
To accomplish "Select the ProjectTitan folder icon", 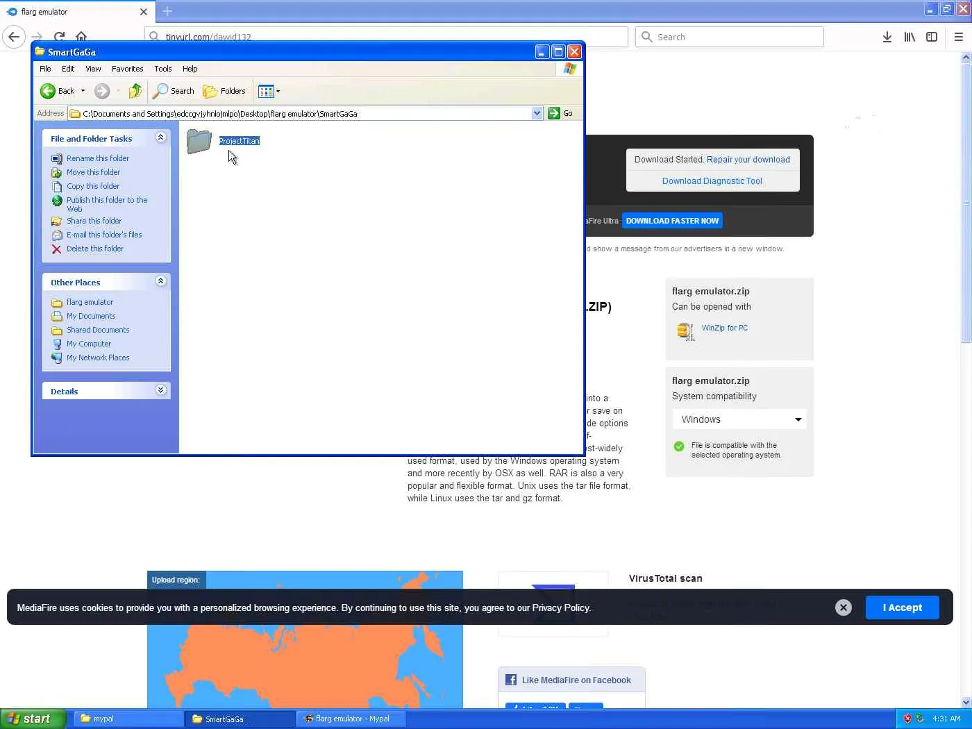I will 199,142.
